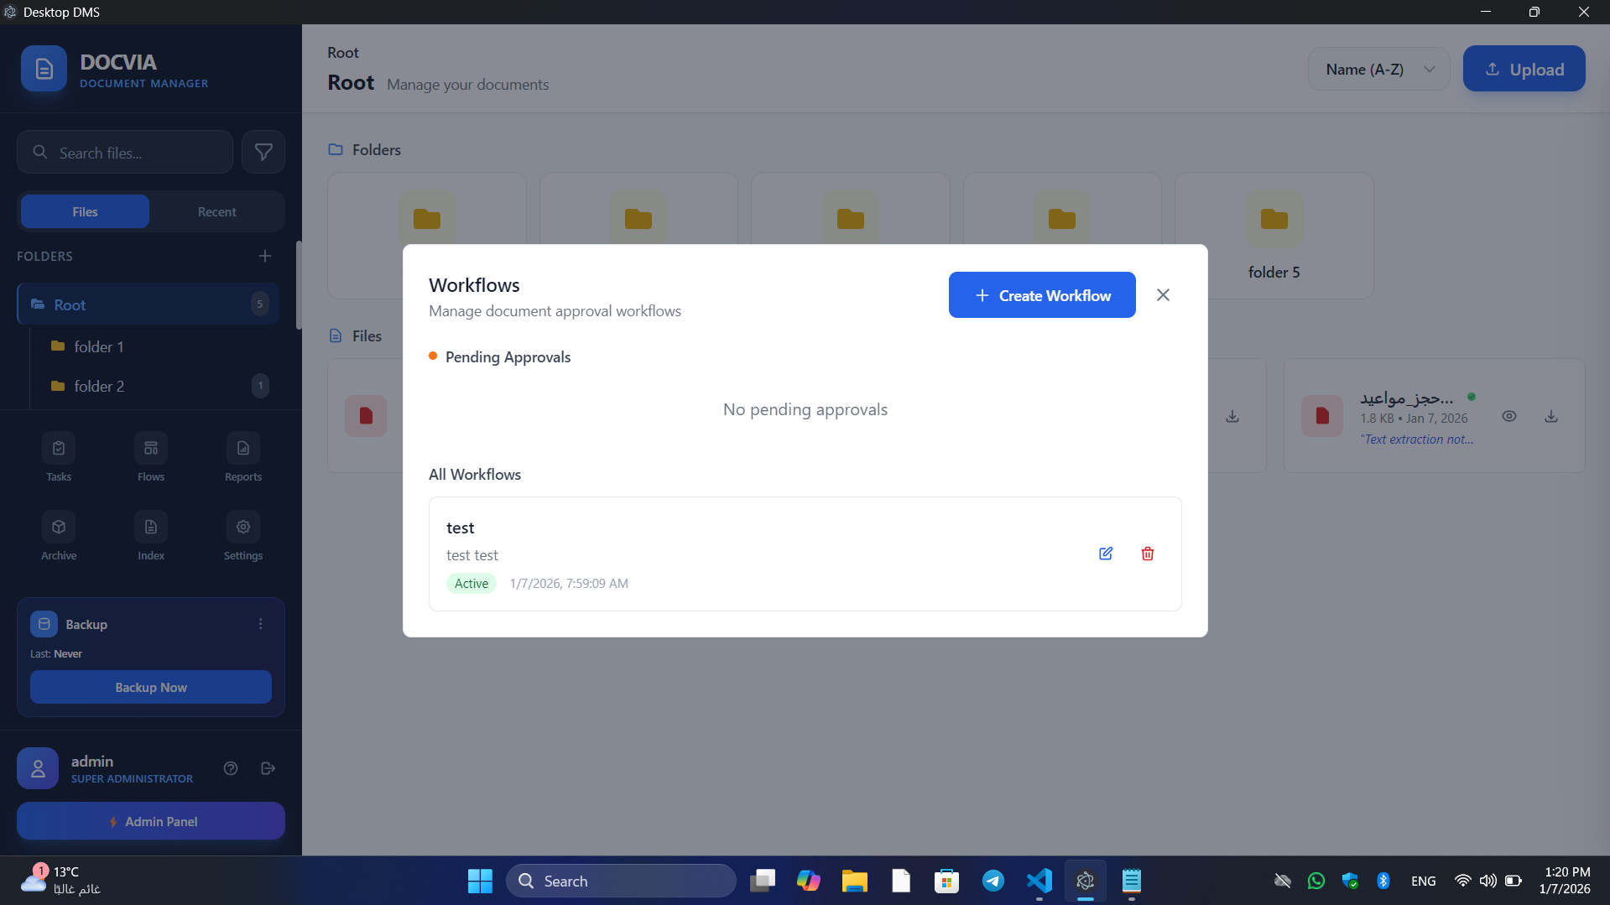Click the Task View icon on taskbar
The height and width of the screenshot is (905, 1610).
(x=762, y=881)
